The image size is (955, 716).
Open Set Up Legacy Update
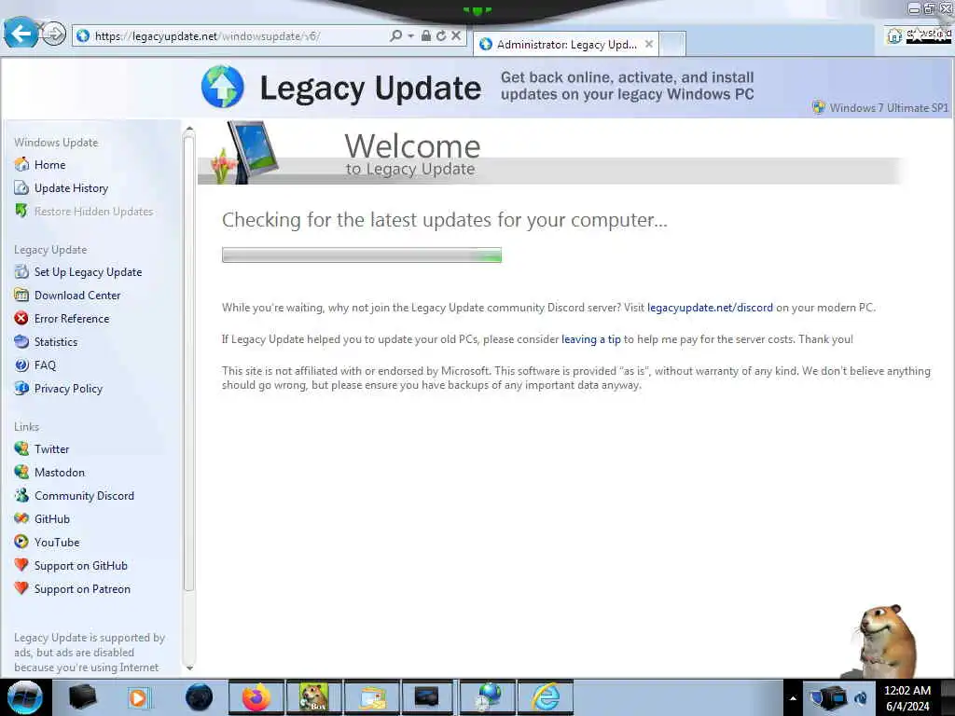[89, 272]
